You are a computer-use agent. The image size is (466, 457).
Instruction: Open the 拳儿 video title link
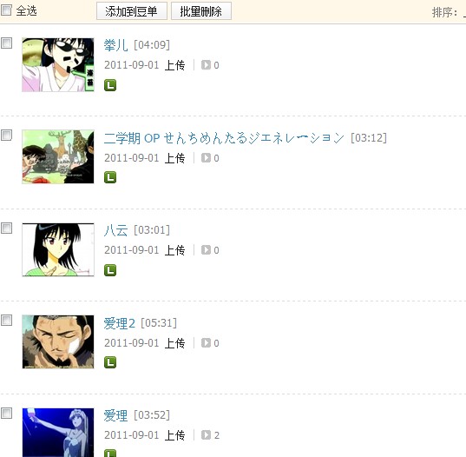115,45
